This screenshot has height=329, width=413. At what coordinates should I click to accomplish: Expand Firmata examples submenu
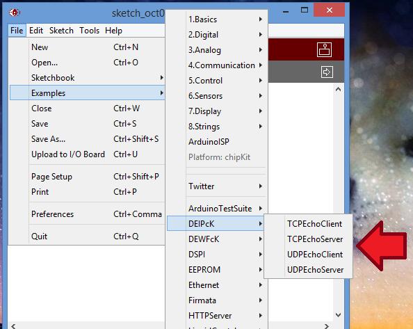click(x=216, y=300)
